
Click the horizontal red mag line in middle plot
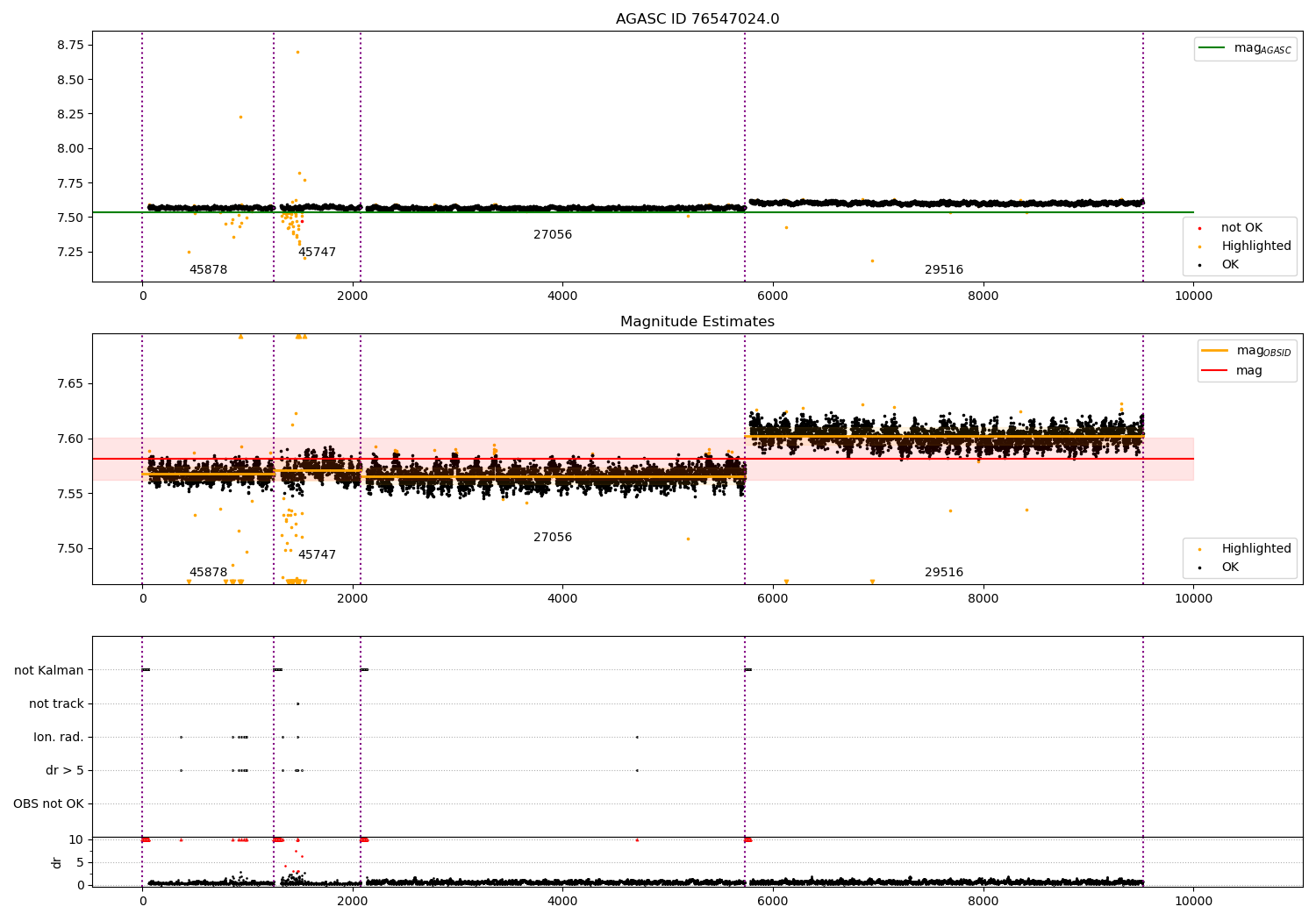click(x=643, y=459)
